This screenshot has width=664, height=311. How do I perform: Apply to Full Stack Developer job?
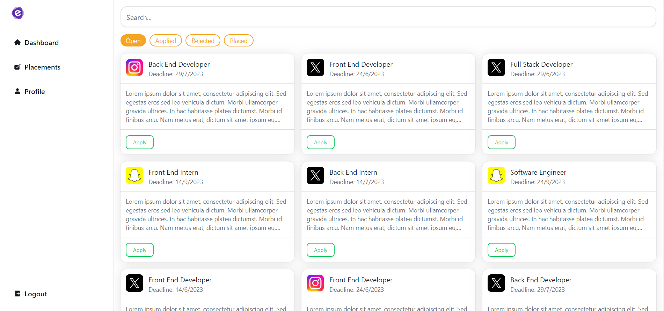coord(502,142)
